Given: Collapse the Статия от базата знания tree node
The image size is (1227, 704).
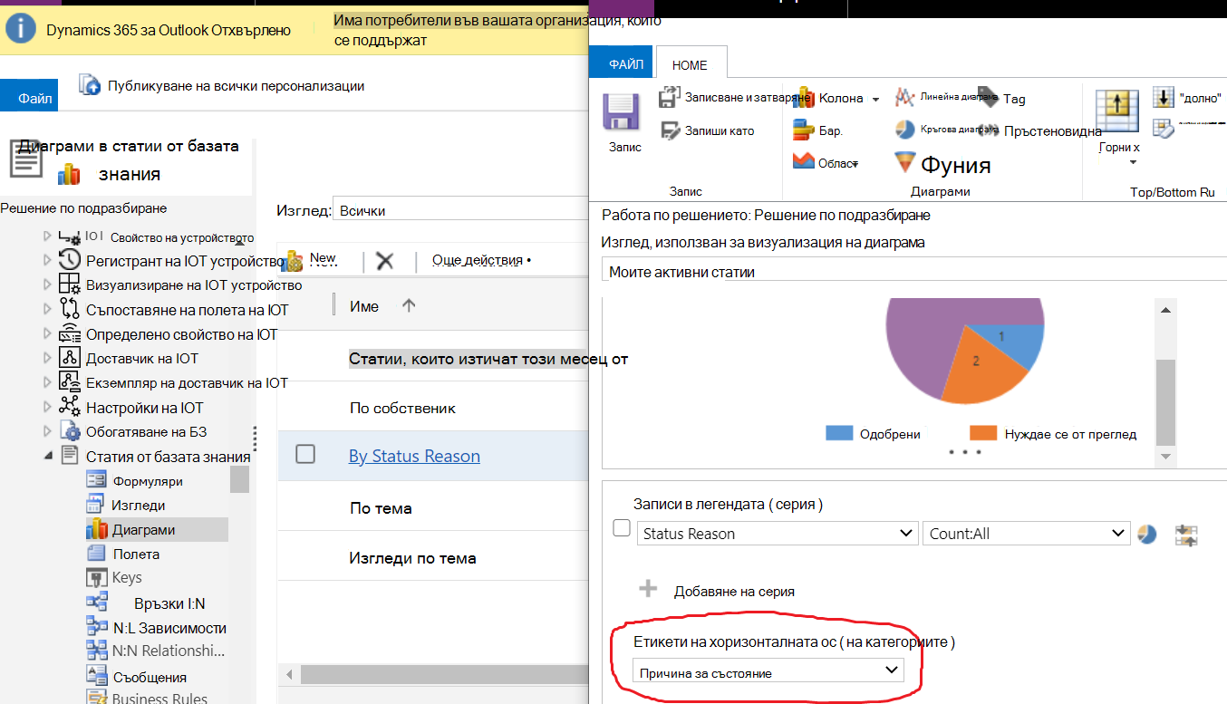Looking at the screenshot, I should pos(48,456).
